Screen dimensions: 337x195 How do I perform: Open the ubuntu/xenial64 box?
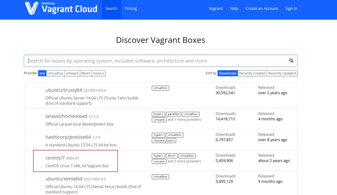[x=64, y=178]
